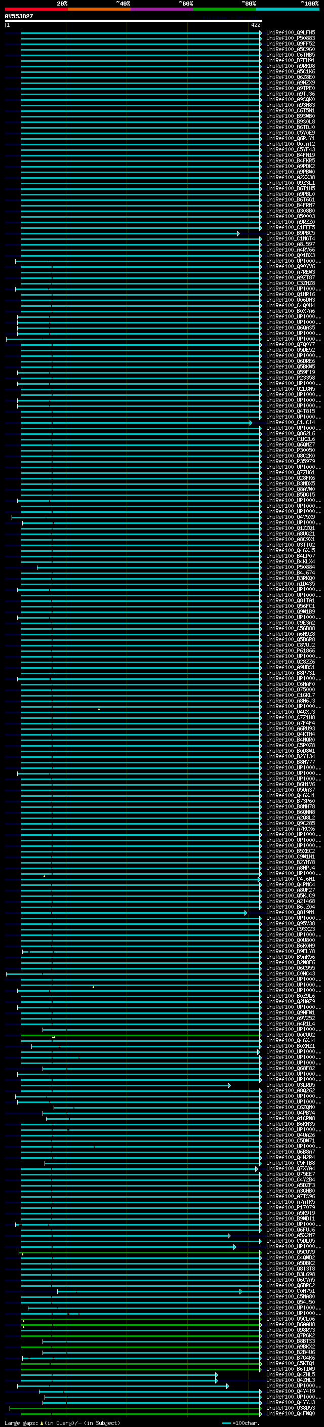The height and width of the screenshot is (1427, 324).
Task: Select hit label UniRef100_Q9C285
Action: 291,823
